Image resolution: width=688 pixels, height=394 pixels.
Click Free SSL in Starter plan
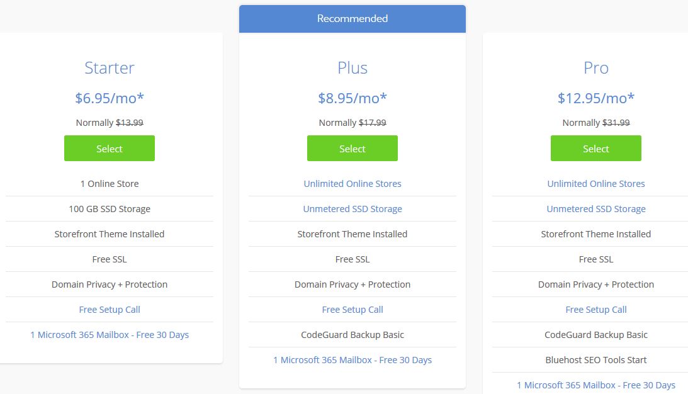[110, 259]
